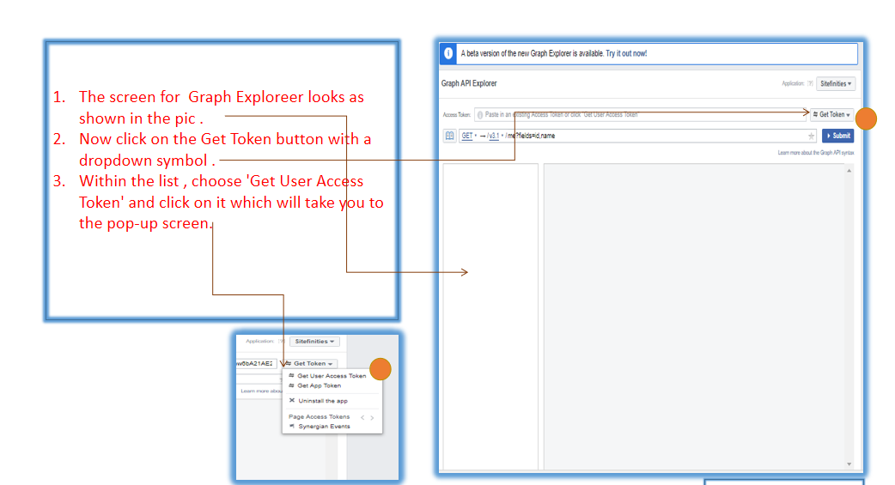This screenshot has width=895, height=485.
Task: Click the blue Submit button
Action: click(x=838, y=136)
